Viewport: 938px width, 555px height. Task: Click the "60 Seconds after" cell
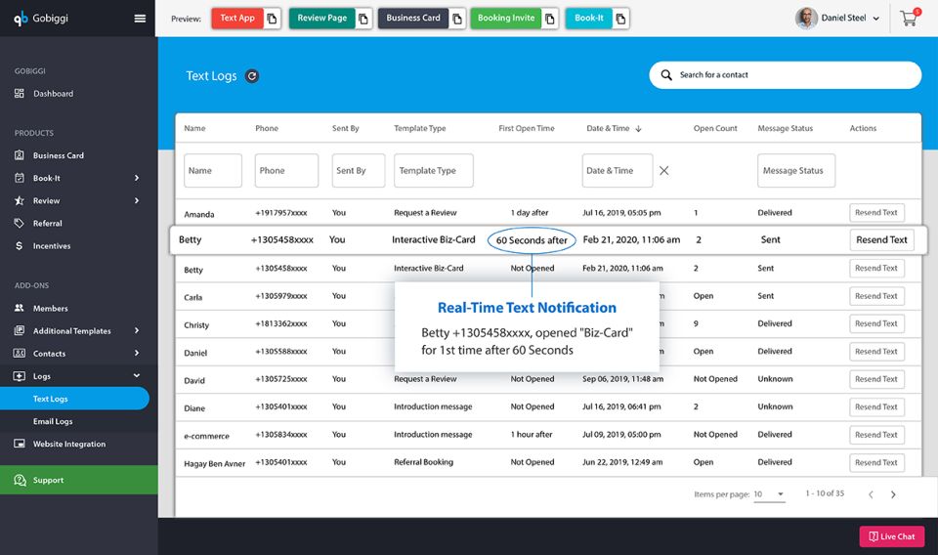[x=532, y=240]
